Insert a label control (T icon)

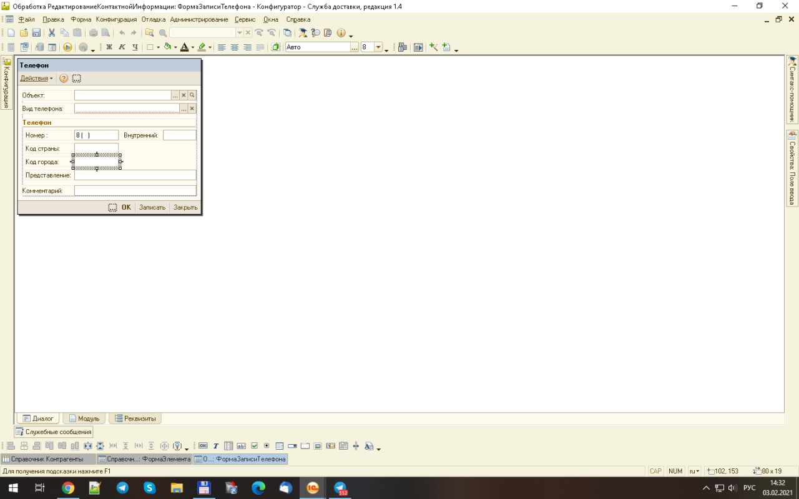tap(216, 446)
